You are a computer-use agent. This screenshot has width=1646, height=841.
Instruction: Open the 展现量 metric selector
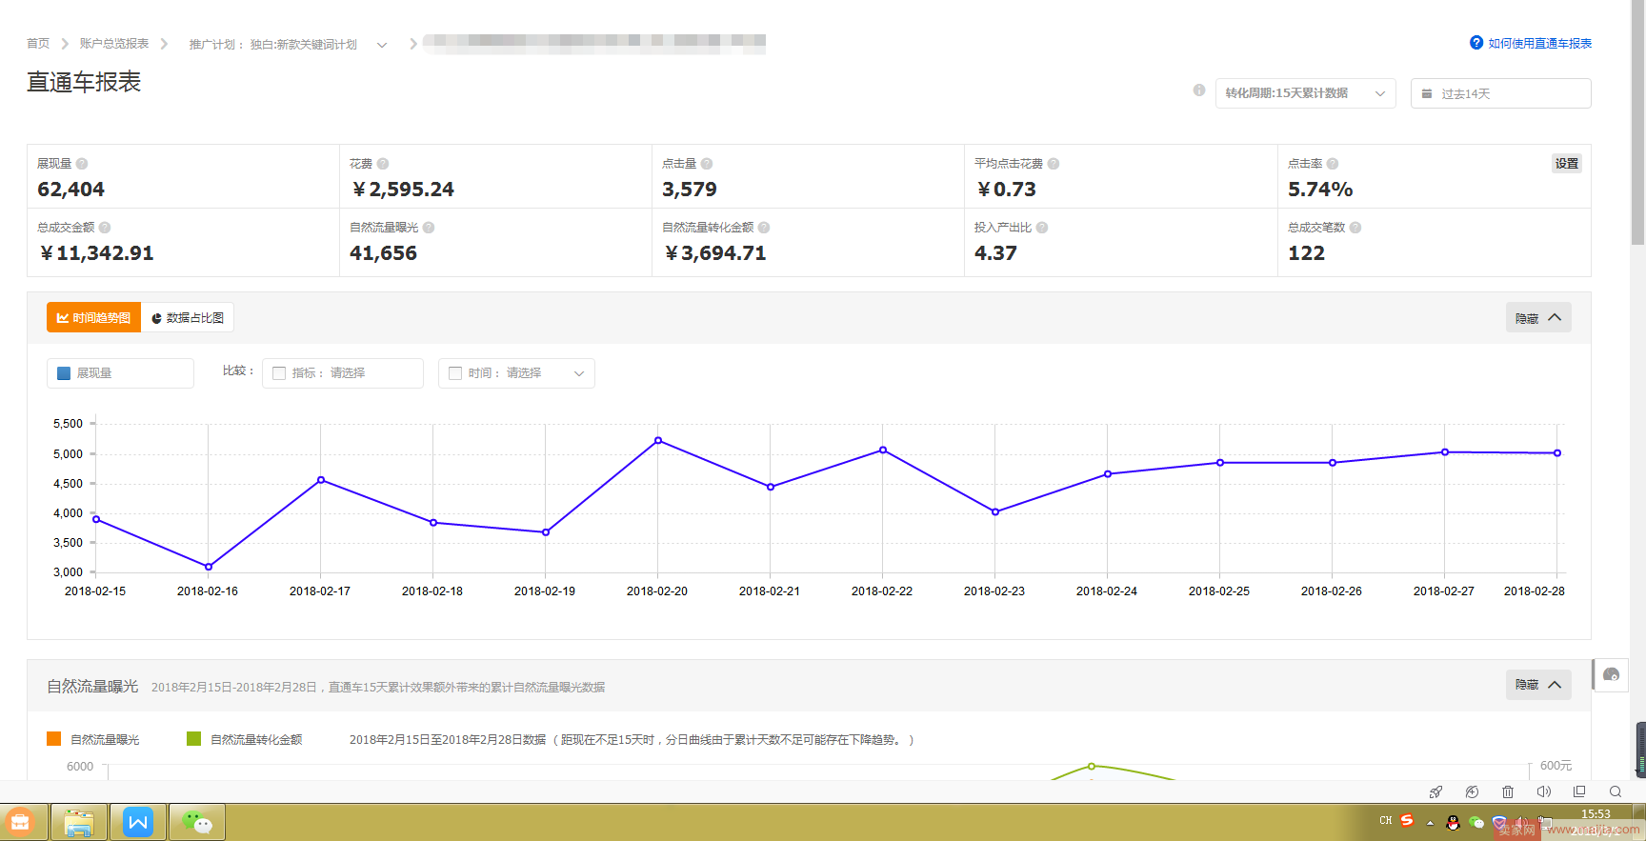pyautogui.click(x=120, y=373)
